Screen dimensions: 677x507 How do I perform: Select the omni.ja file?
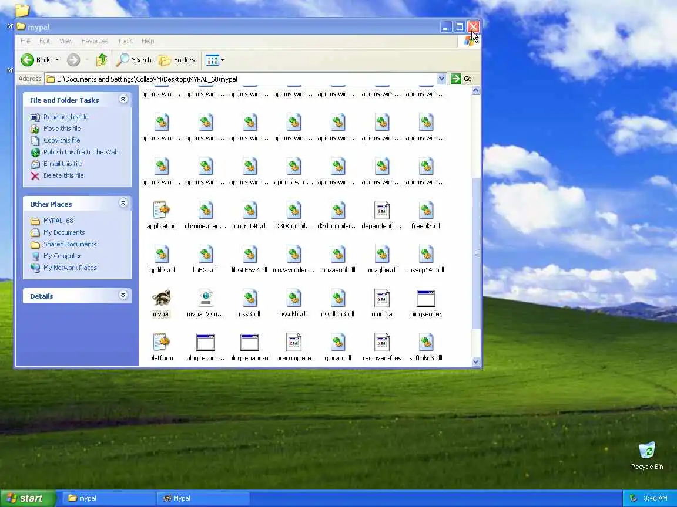(x=381, y=298)
